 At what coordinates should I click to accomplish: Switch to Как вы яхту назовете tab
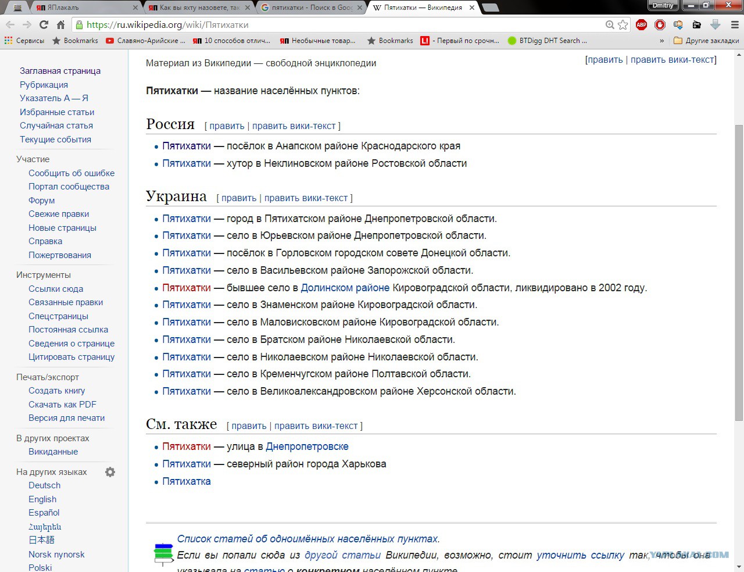pos(199,8)
